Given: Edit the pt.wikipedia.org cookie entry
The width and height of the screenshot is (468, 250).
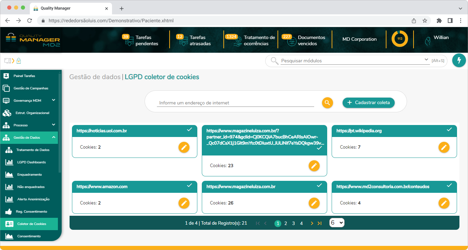Looking at the screenshot, I should [444, 147].
